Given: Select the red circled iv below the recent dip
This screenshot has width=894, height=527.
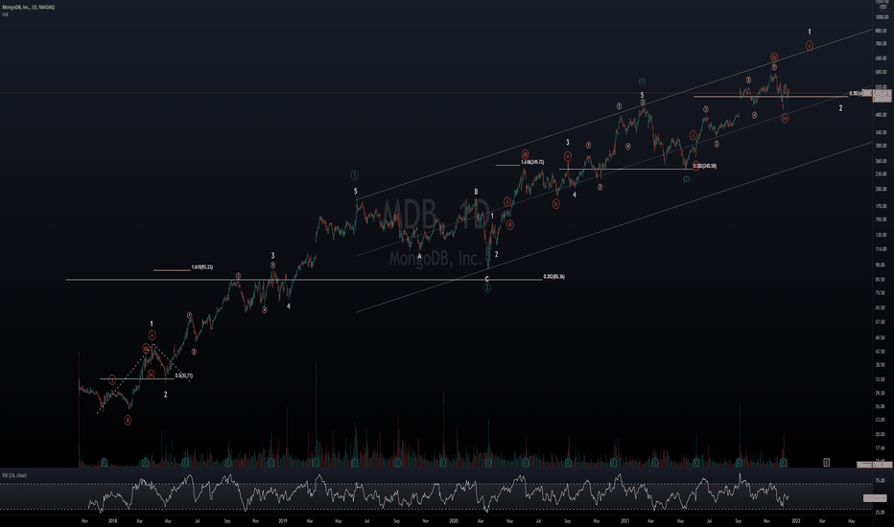Looking at the screenshot, I should pos(785,119).
